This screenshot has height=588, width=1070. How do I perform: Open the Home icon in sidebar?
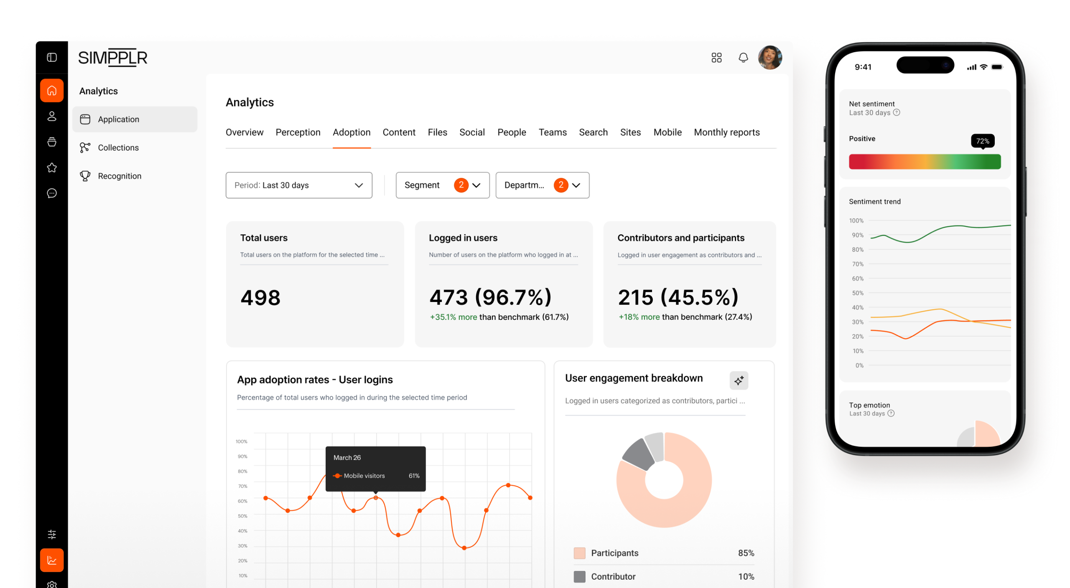(x=51, y=90)
